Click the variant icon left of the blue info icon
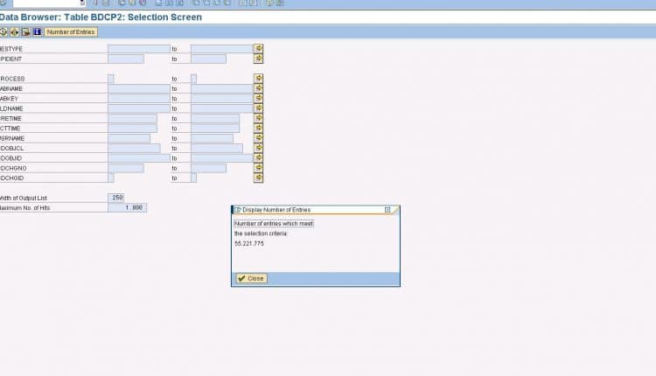656x376 pixels. pos(26,32)
